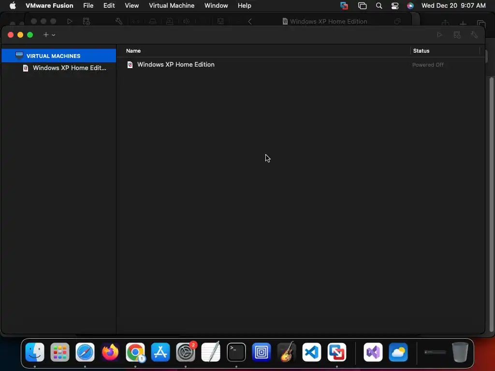The width and height of the screenshot is (495, 371).
Task: Launch Firefox from the dock
Action: point(110,352)
